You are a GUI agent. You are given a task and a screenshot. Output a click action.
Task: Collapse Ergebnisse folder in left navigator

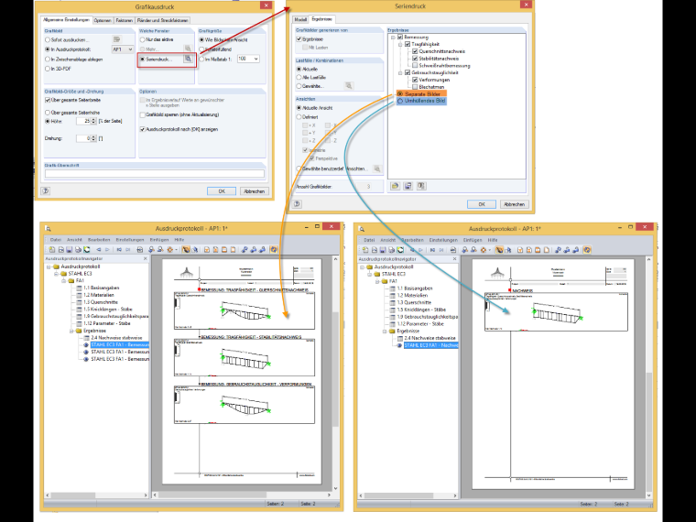pos(71,331)
